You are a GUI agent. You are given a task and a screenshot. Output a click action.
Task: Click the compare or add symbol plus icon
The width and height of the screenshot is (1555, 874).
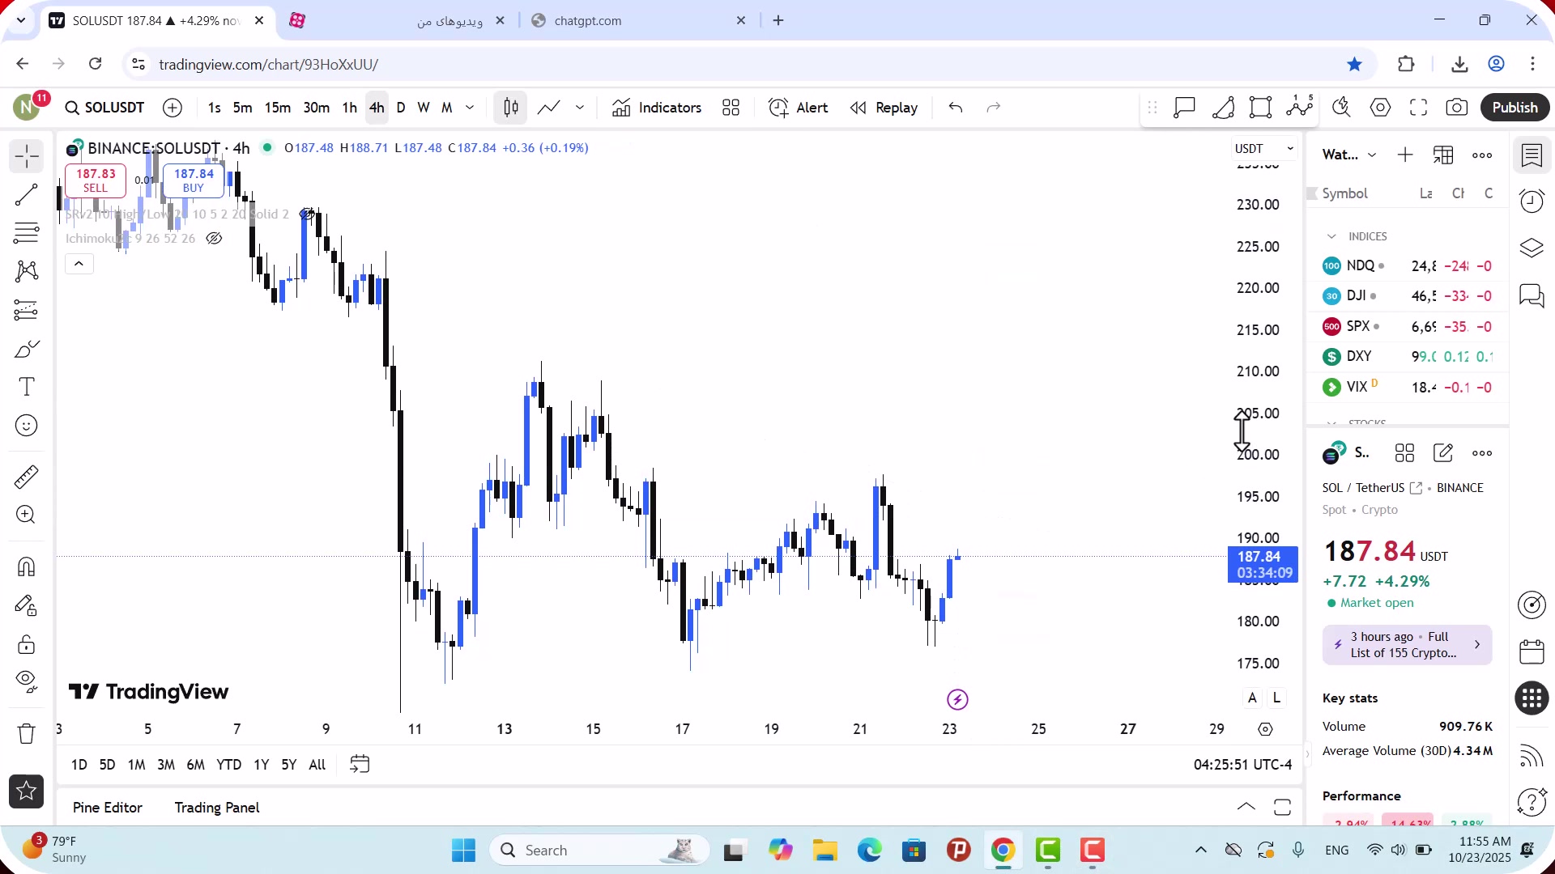173,108
